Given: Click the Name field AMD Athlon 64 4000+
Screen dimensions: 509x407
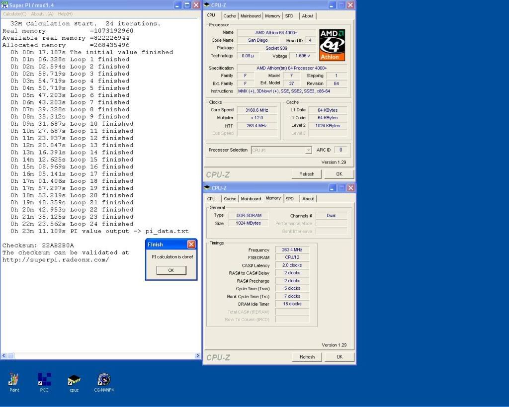Looking at the screenshot, I should (x=276, y=32).
